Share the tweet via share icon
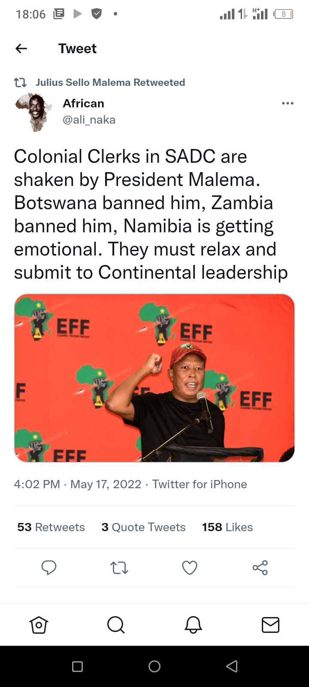The image size is (309, 687). click(x=260, y=568)
